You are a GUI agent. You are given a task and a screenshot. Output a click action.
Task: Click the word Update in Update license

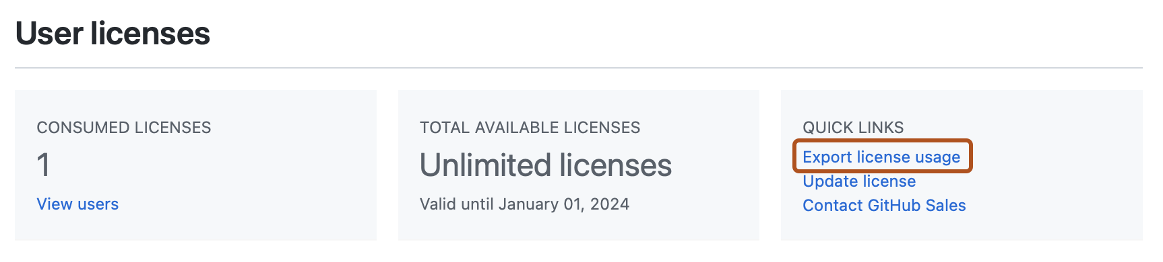[830, 181]
